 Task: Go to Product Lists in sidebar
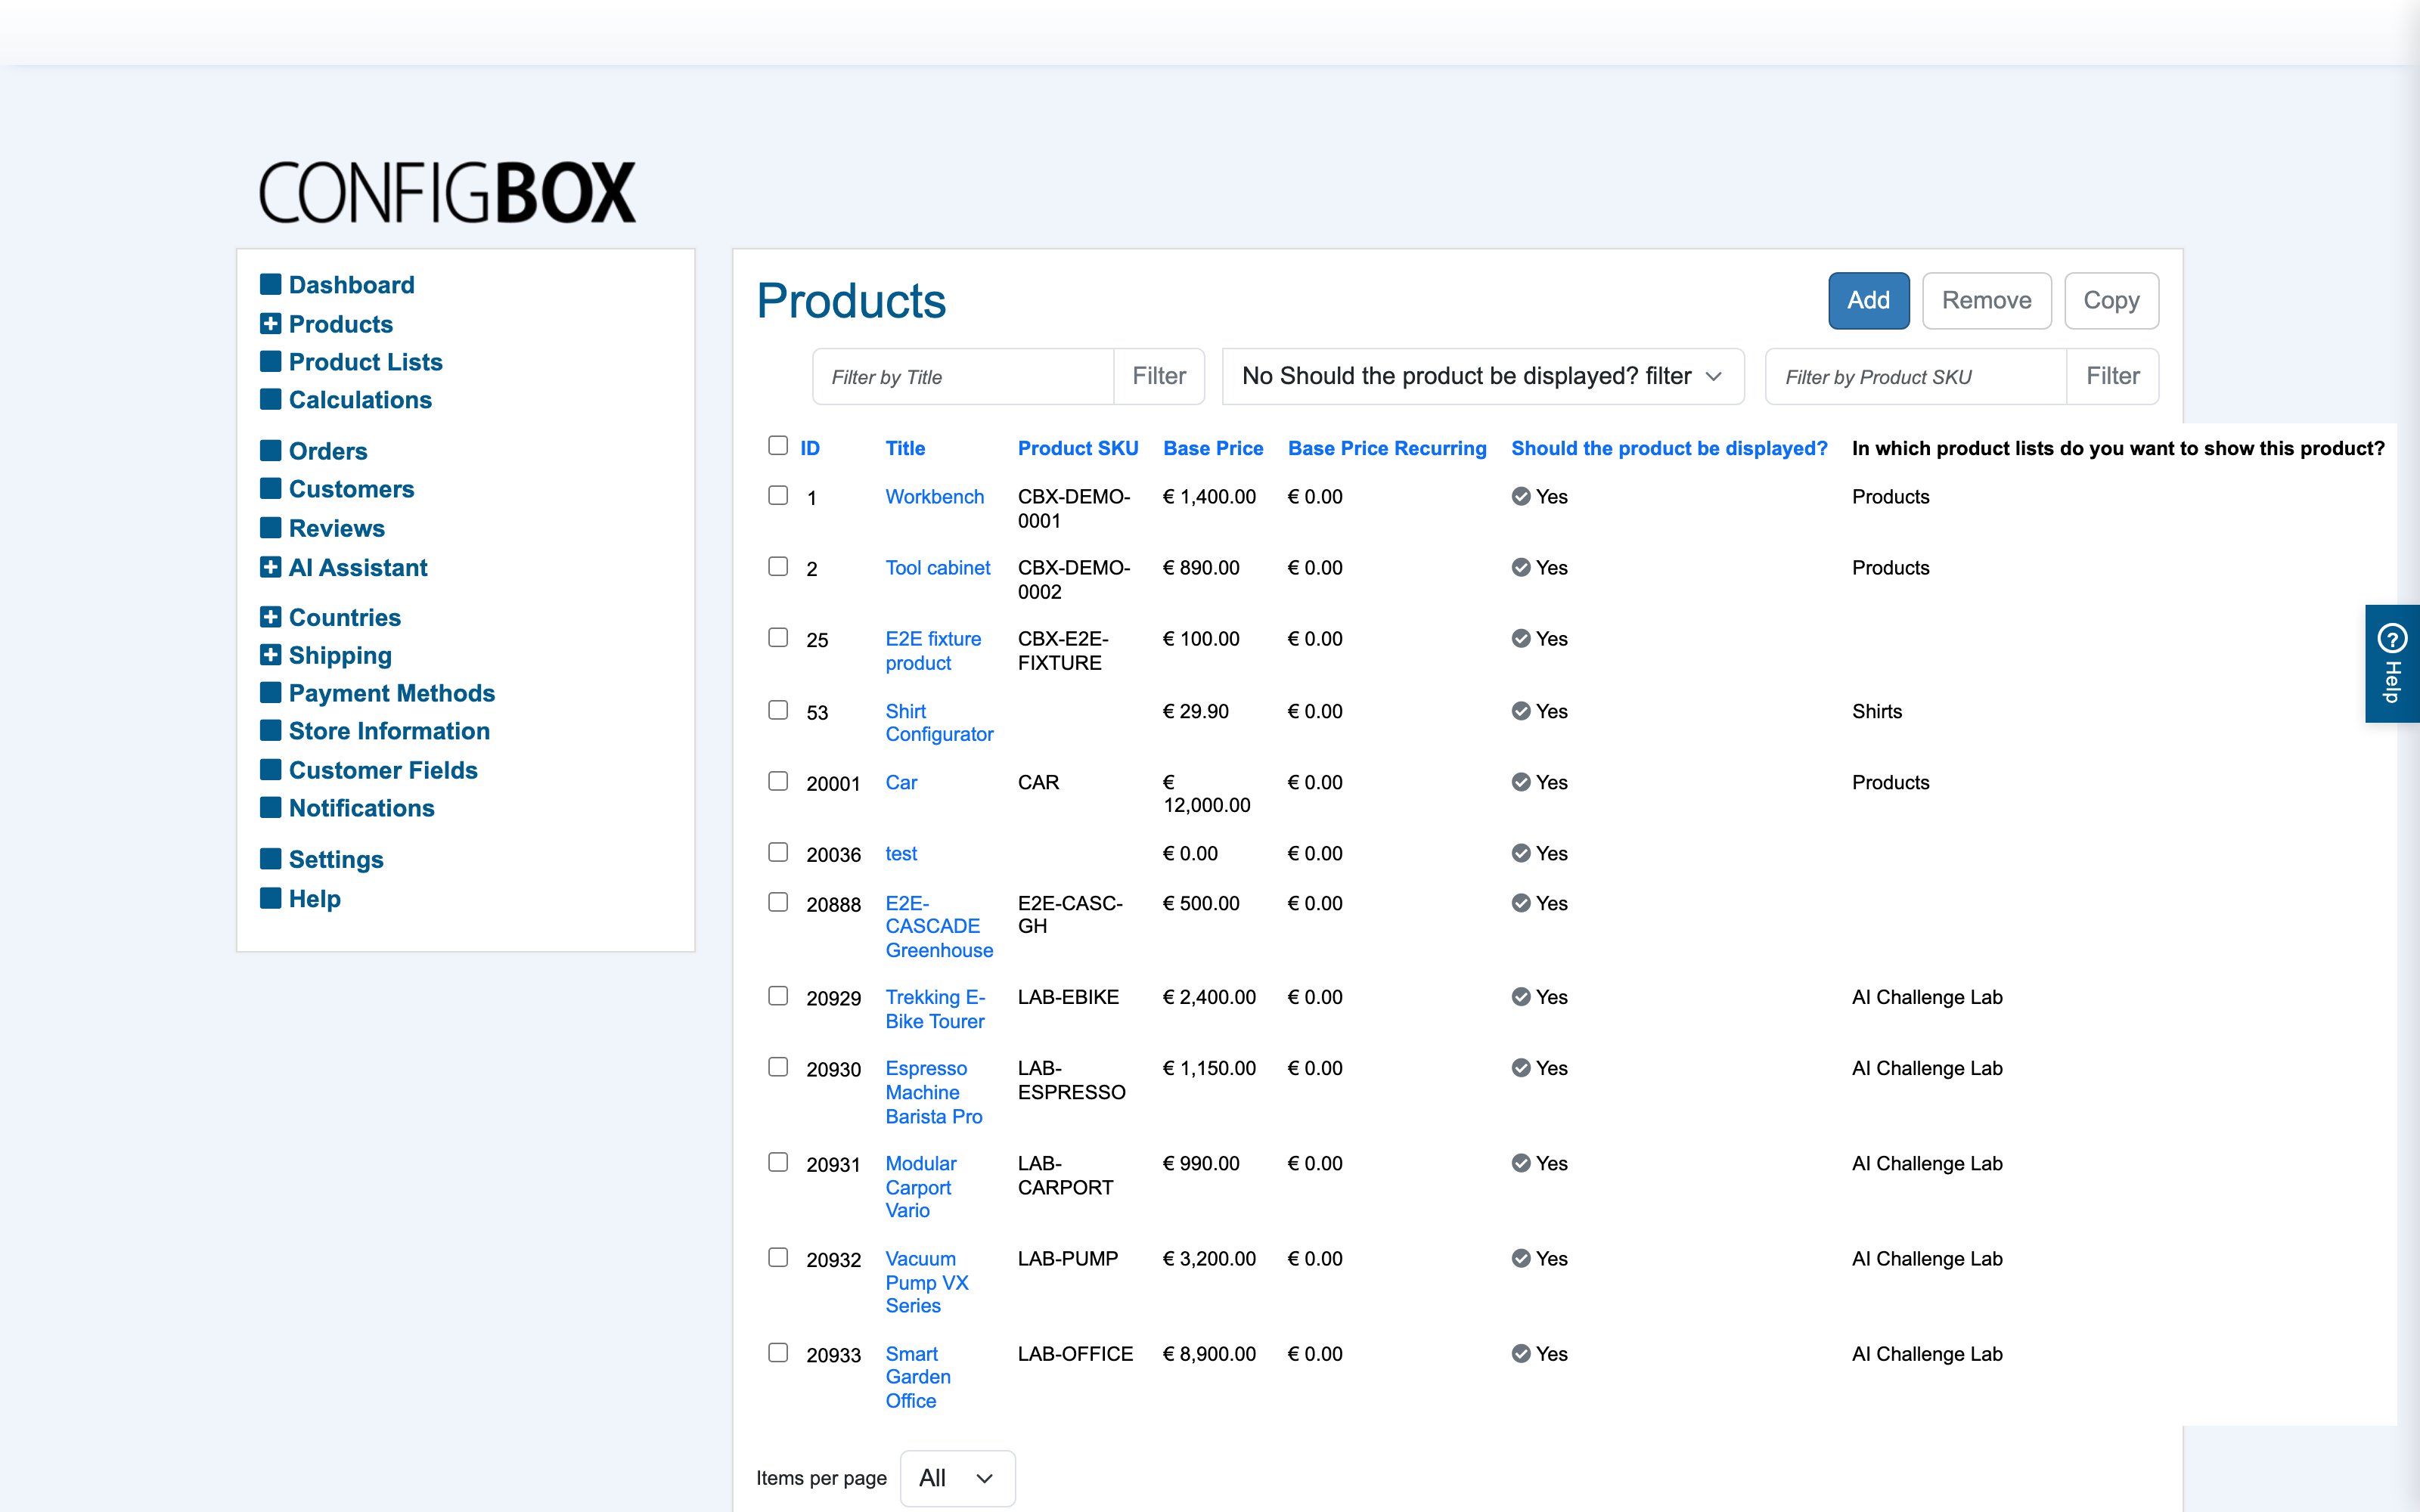click(x=365, y=362)
